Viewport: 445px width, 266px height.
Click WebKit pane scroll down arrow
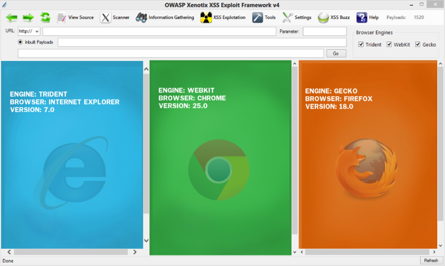coord(295,252)
